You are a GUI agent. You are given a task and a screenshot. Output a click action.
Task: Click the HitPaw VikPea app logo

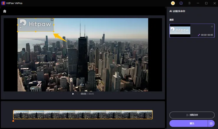[x=3, y=3]
